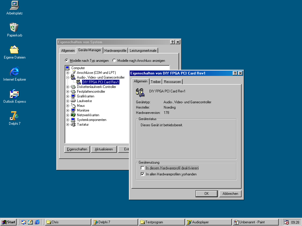Open the Ressourcen tab

click(x=173, y=82)
